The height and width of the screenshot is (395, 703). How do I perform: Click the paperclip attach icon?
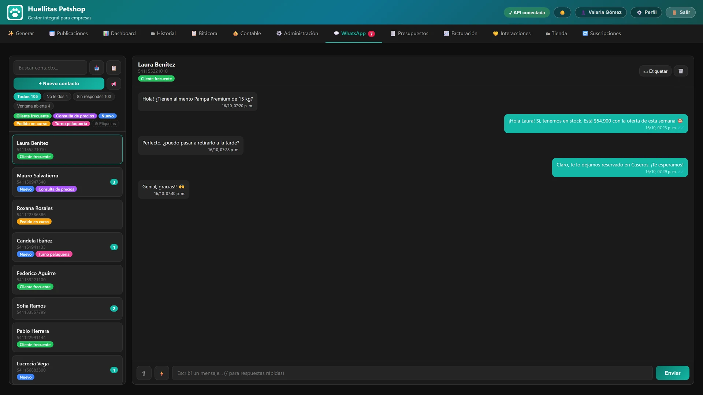pos(144,373)
